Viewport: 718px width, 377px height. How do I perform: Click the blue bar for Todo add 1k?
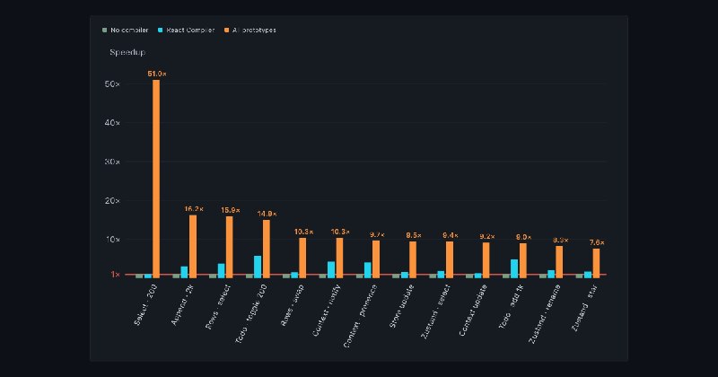click(514, 268)
